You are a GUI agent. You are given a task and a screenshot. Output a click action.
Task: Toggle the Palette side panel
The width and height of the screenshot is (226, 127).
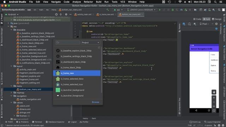pos(179,28)
